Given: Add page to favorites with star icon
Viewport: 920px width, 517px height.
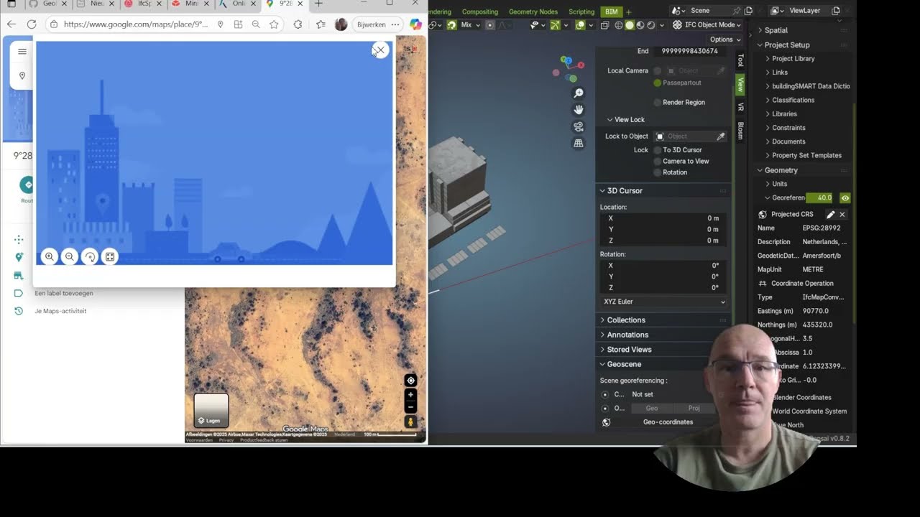Looking at the screenshot, I should 274,24.
